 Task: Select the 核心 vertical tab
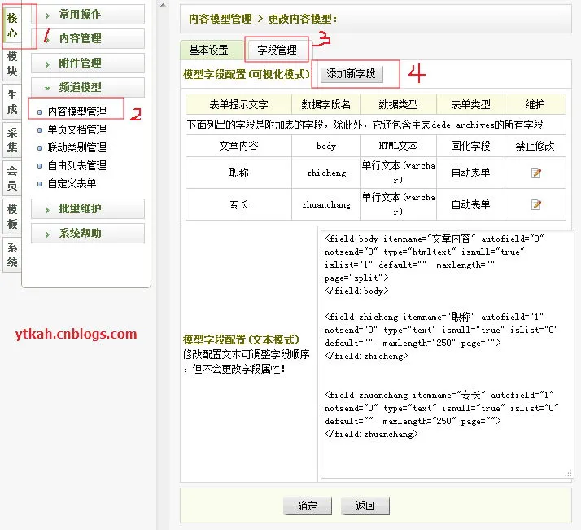tap(12, 24)
